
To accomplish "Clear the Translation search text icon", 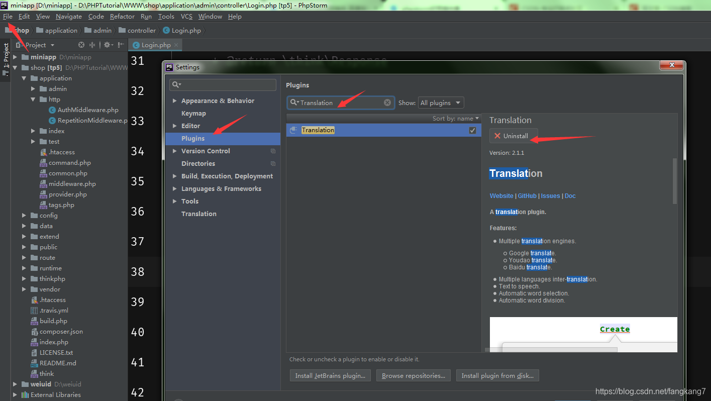I will point(387,103).
